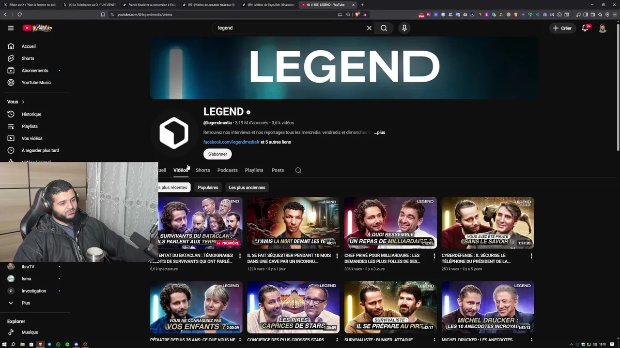Viewport: 620px width, 348px height.
Task: Click the taskbar clock showing 18:10
Action: (x=602, y=345)
